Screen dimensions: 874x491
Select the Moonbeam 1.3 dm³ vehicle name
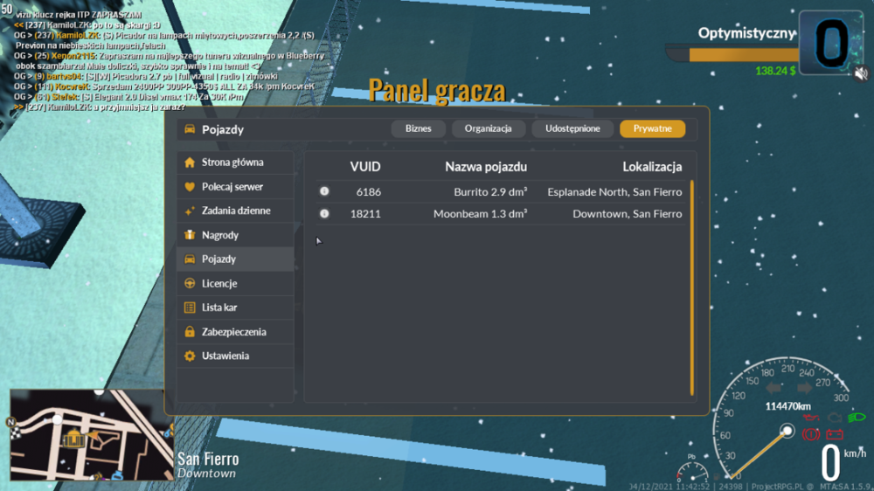(x=481, y=213)
